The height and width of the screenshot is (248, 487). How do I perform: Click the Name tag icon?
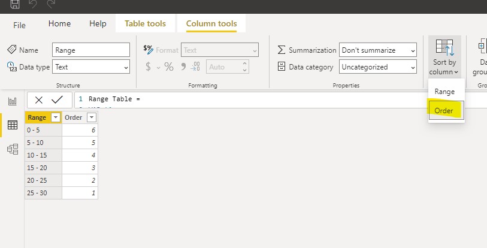12,49
